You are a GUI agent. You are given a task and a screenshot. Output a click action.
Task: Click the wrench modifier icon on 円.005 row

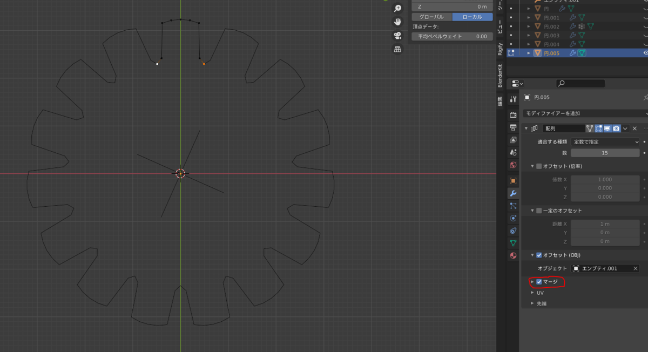pos(572,53)
